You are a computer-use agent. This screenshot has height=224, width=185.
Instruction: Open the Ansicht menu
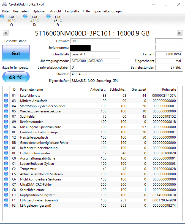point(56,11)
